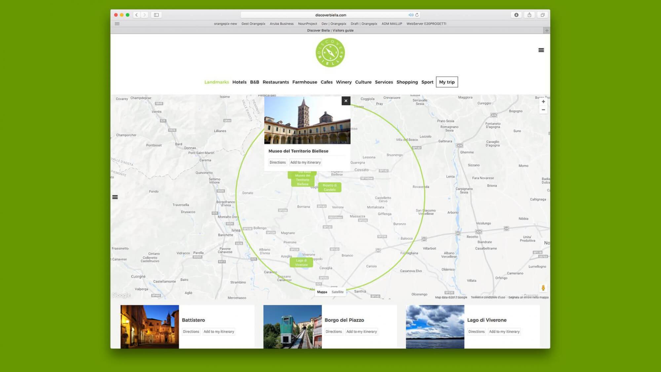Screen dimensions: 661x372
Task: Open the Aruba Business bookmark
Action: pos(282,24)
